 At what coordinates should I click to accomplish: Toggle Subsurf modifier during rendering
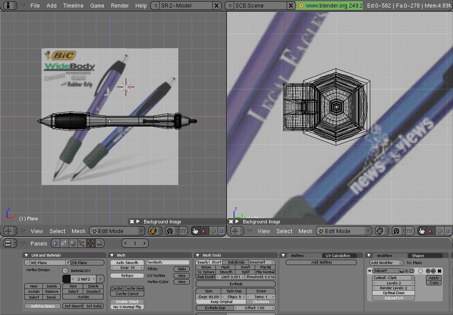[402, 271]
